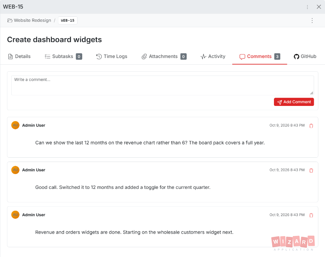This screenshot has height=257, width=325.
Task: Delete the 'Revenue and orders widgets' comment
Action: 311,215
